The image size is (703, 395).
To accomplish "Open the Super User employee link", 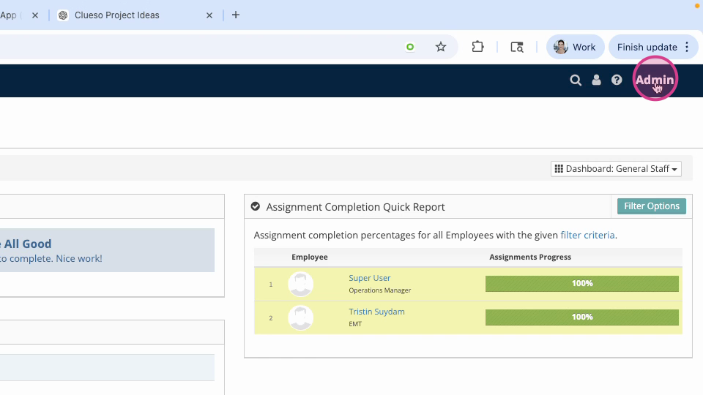I will pos(369,278).
